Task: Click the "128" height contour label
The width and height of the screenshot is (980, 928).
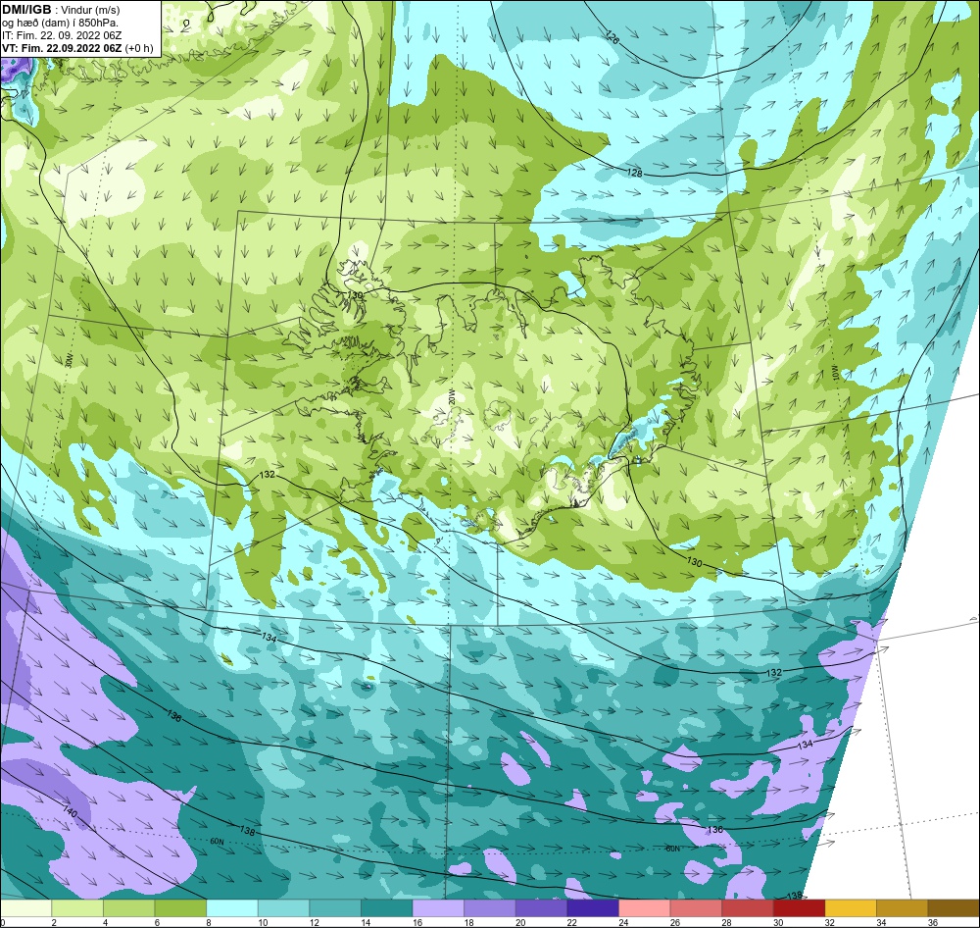Action: point(634,172)
